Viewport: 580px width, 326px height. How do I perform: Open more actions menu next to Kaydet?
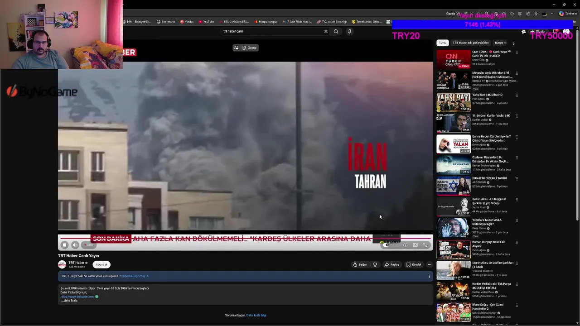coord(429,264)
